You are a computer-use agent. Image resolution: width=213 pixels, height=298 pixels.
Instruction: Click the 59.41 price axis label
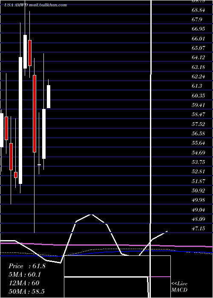[x=199, y=105]
